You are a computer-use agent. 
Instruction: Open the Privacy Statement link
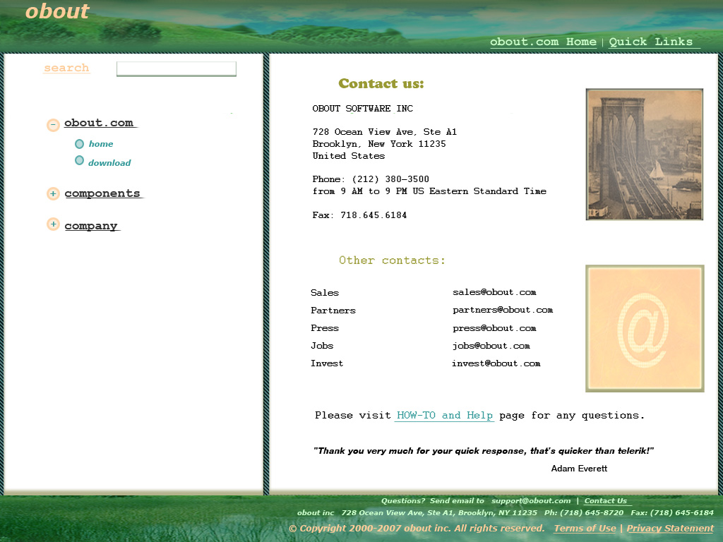[x=670, y=528]
